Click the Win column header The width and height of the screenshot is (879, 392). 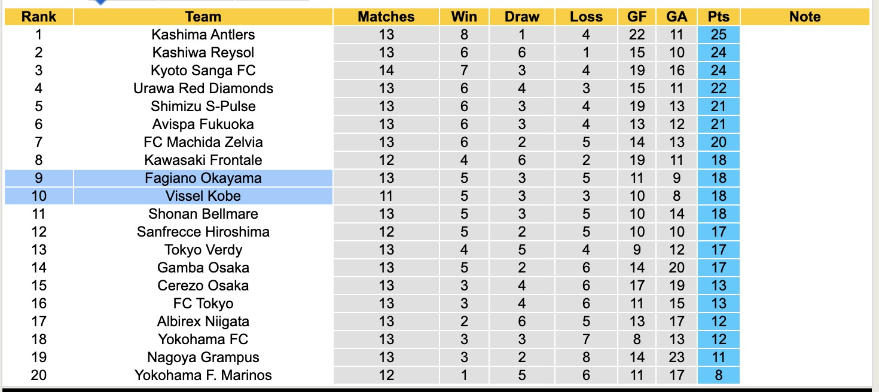tap(465, 17)
